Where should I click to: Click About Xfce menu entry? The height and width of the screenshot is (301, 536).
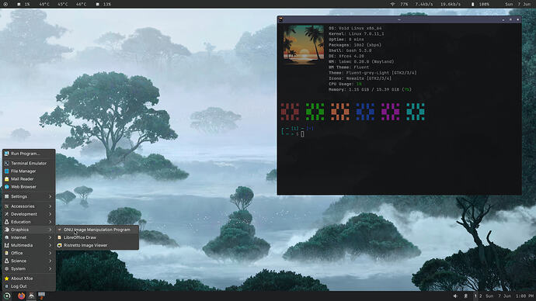click(x=29, y=279)
